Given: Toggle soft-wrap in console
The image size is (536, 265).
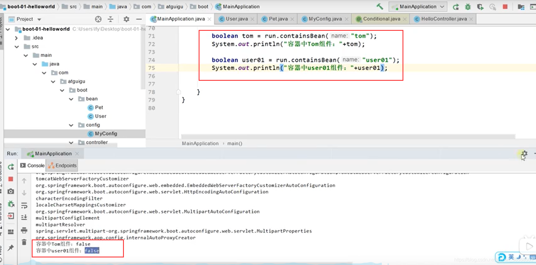Looking at the screenshot, I should point(24,205).
